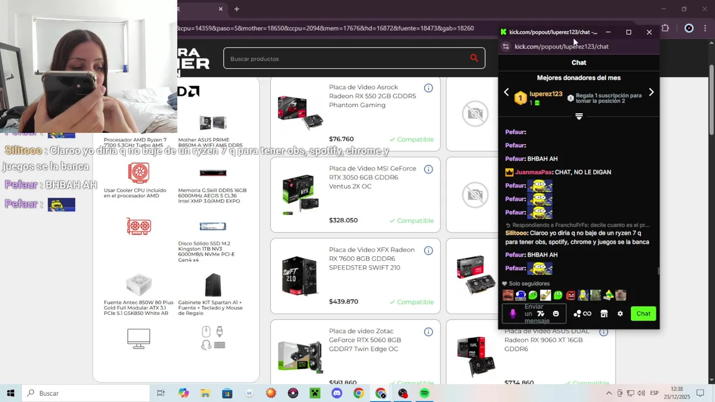Click the purple microphone icon in chat input
This screenshot has width=715, height=402.
pos(513,314)
